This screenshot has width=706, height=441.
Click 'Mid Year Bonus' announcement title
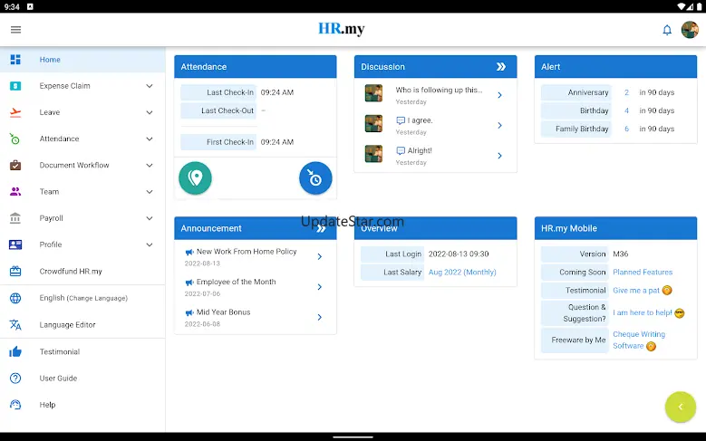(223, 312)
